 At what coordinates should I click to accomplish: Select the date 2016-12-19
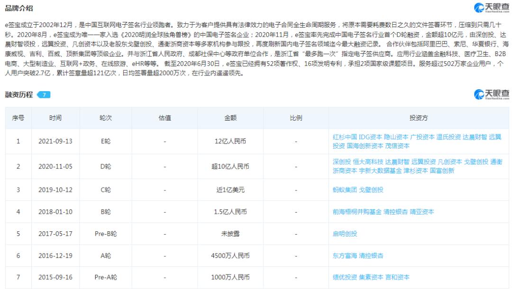tap(55, 255)
